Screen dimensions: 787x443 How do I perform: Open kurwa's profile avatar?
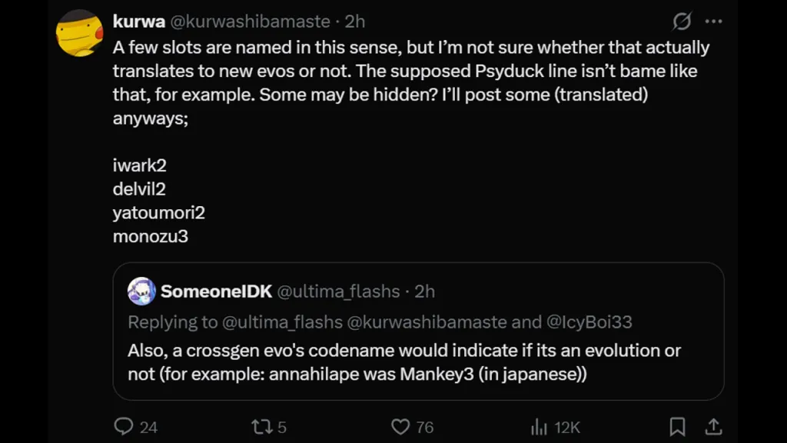pyautogui.click(x=80, y=33)
